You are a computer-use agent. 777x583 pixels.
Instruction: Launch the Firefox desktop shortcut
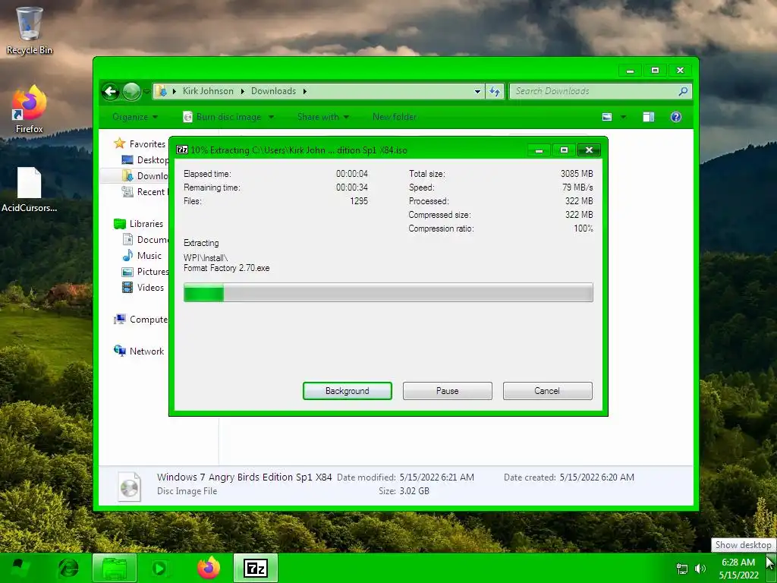click(x=29, y=109)
